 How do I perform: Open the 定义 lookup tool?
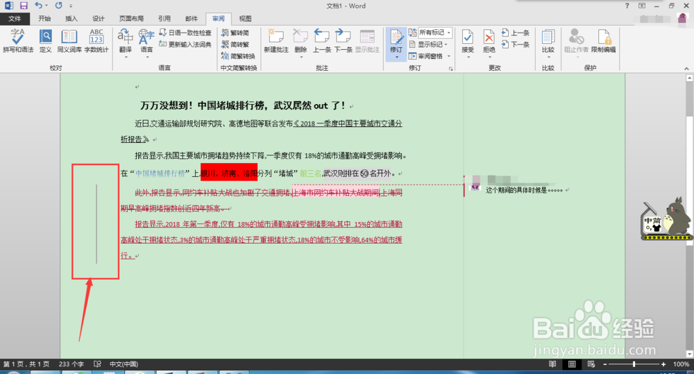[x=46, y=41]
